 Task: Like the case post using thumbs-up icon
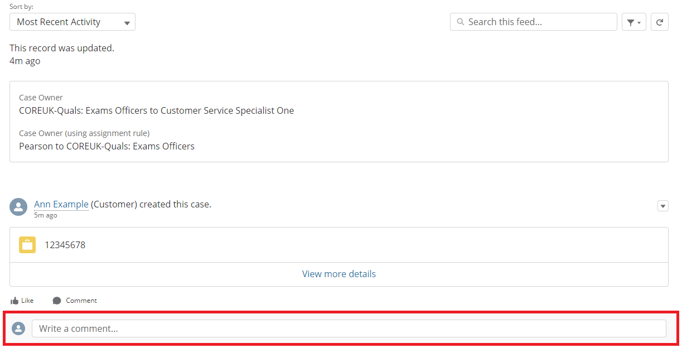click(x=15, y=301)
